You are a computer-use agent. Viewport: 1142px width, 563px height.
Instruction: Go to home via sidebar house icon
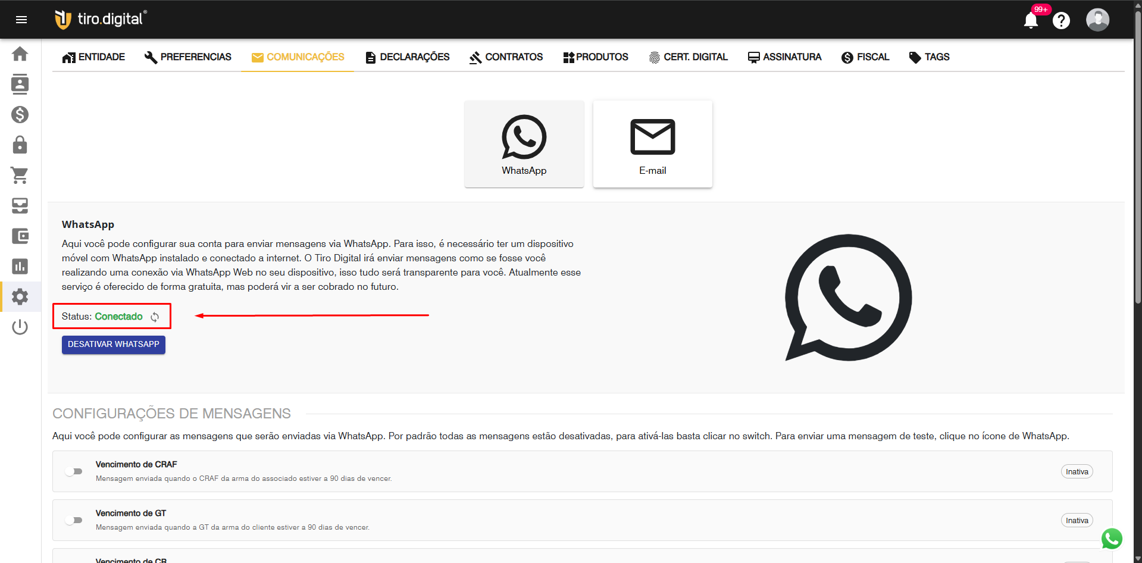pos(20,54)
